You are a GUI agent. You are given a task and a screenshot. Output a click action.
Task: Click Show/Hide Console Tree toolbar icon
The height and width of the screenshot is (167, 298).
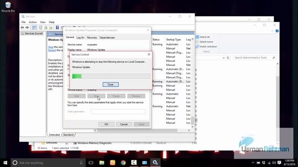coord(34,28)
